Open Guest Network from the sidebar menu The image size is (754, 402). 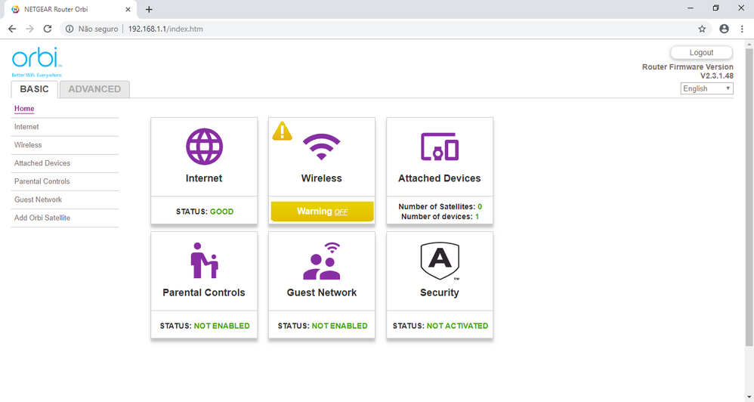click(38, 199)
